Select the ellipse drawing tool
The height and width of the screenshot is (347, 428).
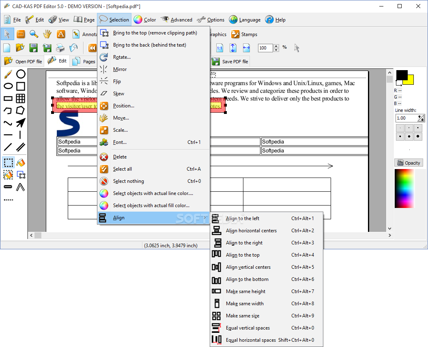pos(8,86)
